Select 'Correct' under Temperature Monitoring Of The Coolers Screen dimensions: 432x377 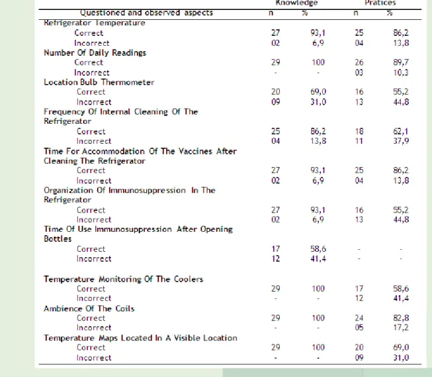point(91,289)
